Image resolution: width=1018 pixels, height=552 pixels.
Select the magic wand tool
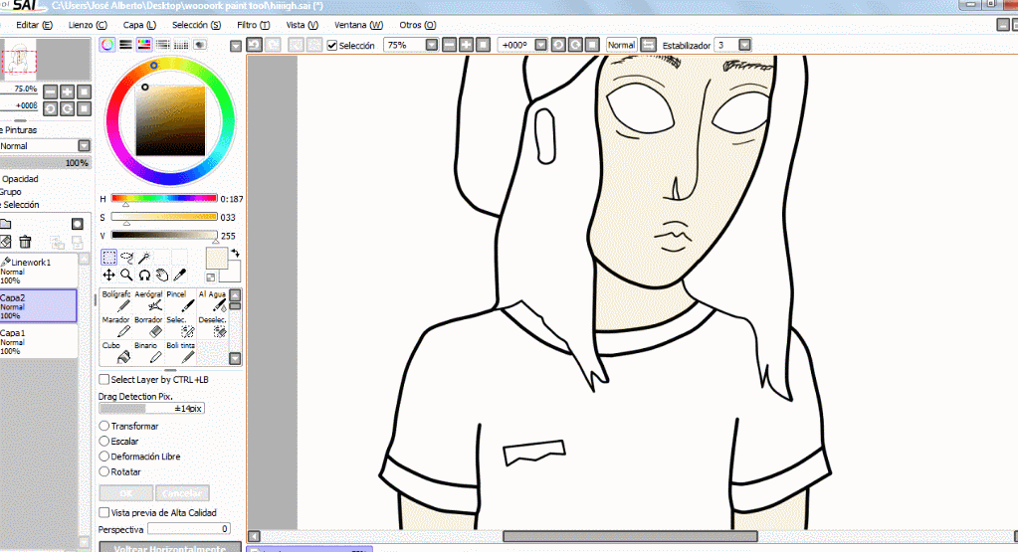click(144, 258)
